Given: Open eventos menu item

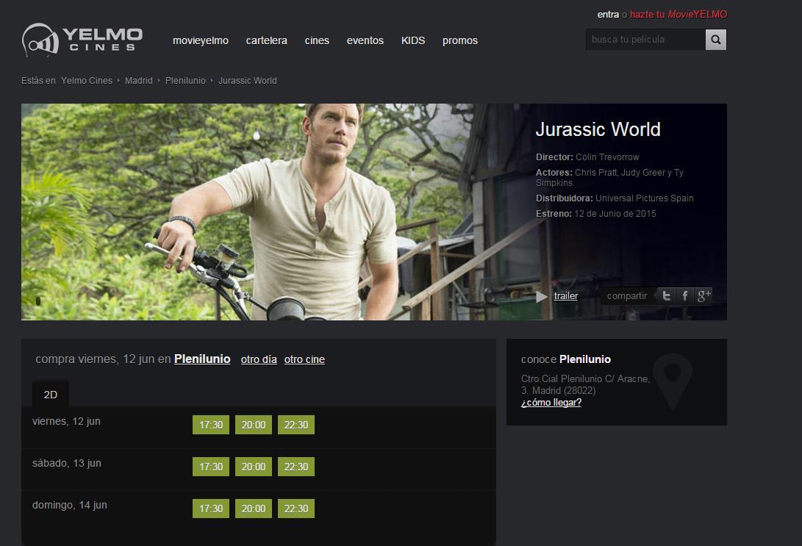Looking at the screenshot, I should (x=365, y=40).
